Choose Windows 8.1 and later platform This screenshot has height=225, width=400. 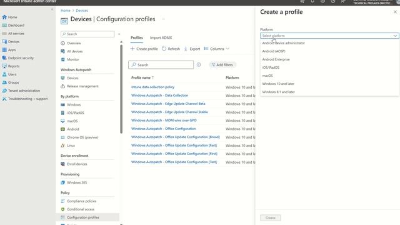278,92
